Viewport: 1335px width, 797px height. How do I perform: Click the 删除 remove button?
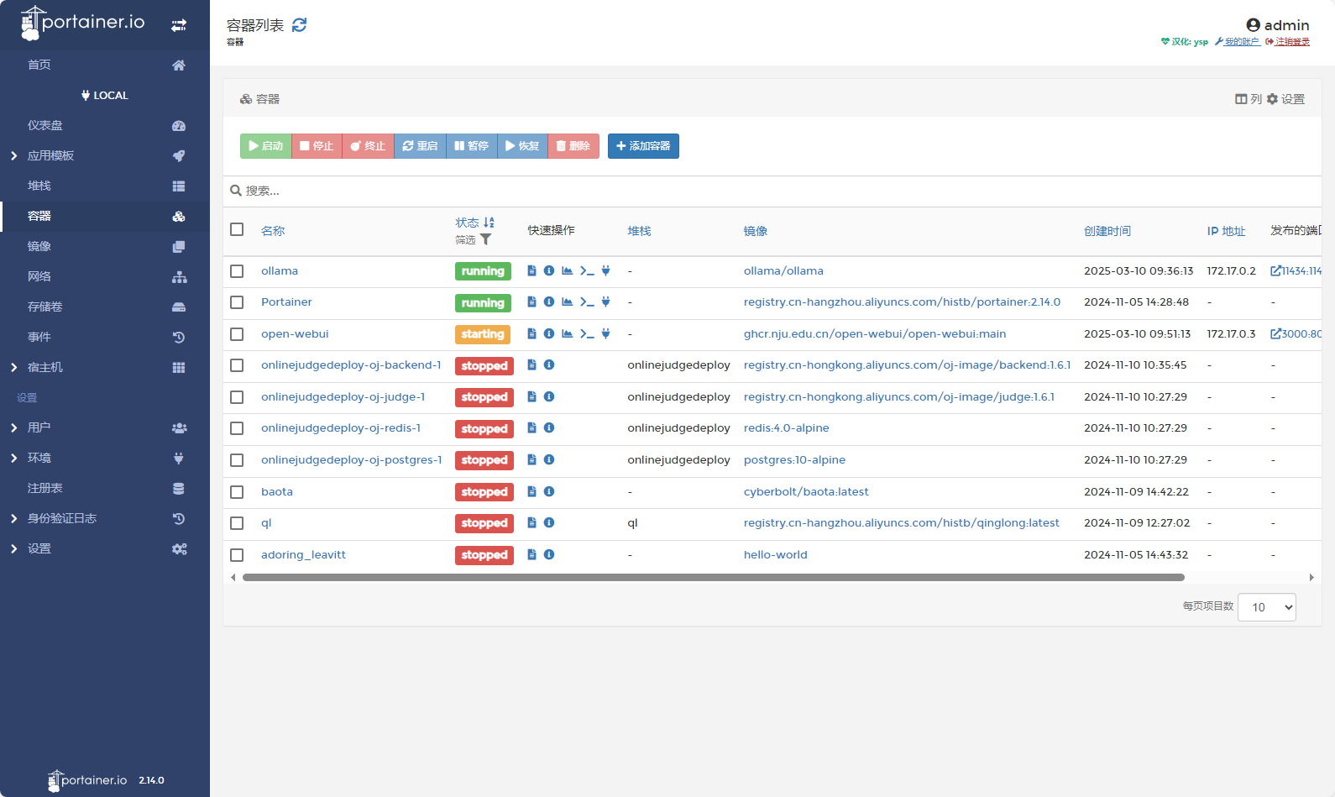tap(573, 146)
